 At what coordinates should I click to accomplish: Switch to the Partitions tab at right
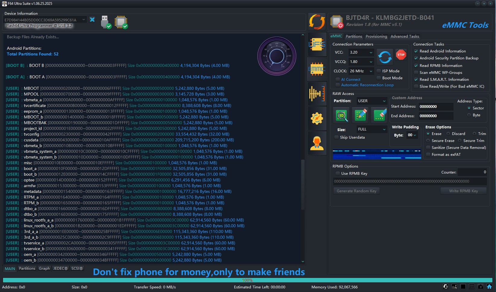coord(354,36)
